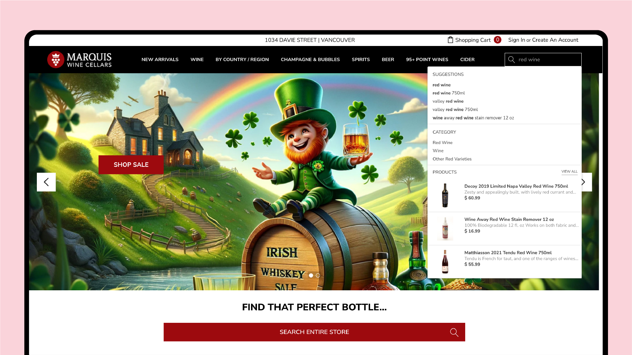Click the magnifier icon in header search
The image size is (632, 355).
pyautogui.click(x=511, y=59)
